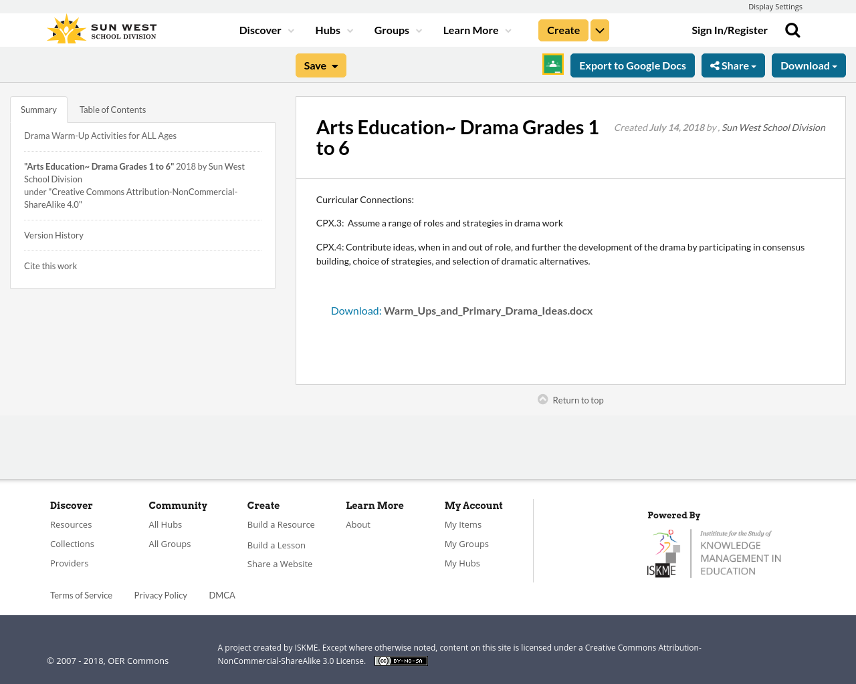Image resolution: width=856 pixels, height=684 pixels.
Task: Select the Sun West School Division logo
Action: (101, 28)
